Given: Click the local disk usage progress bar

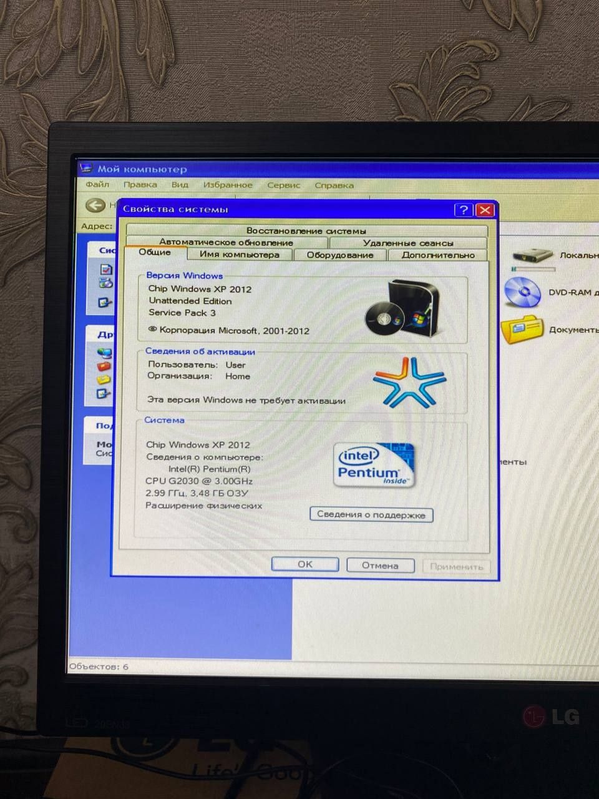Looking at the screenshot, I should (x=533, y=269).
